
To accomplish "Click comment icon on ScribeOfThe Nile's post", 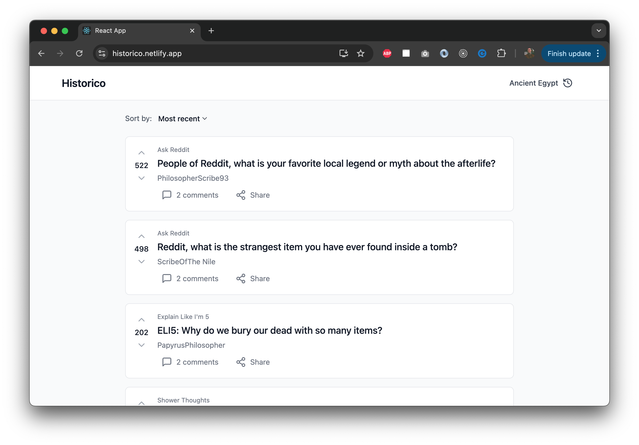I will point(167,279).
